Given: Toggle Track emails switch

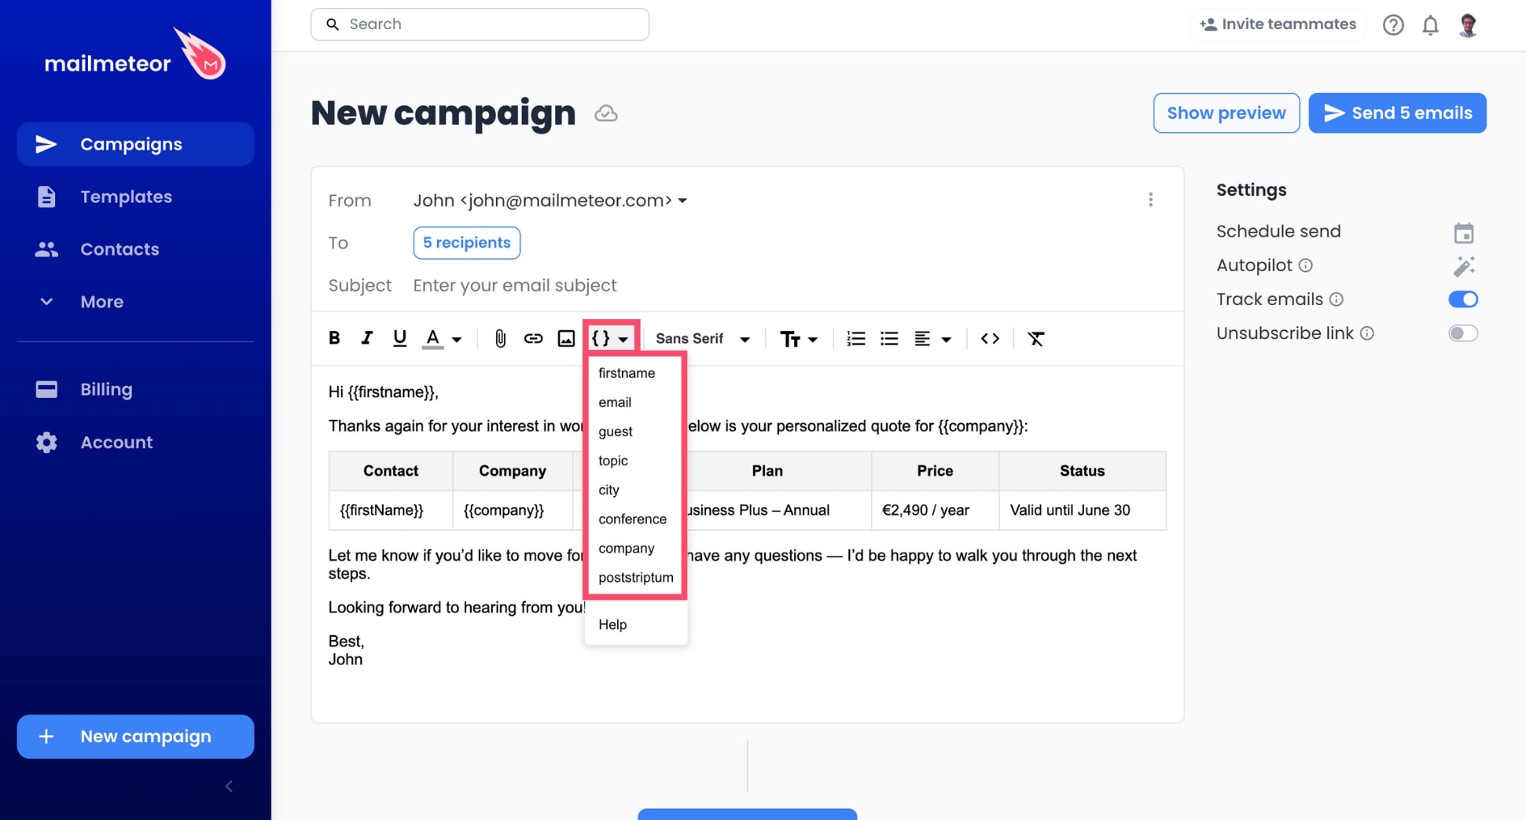Looking at the screenshot, I should (1463, 300).
